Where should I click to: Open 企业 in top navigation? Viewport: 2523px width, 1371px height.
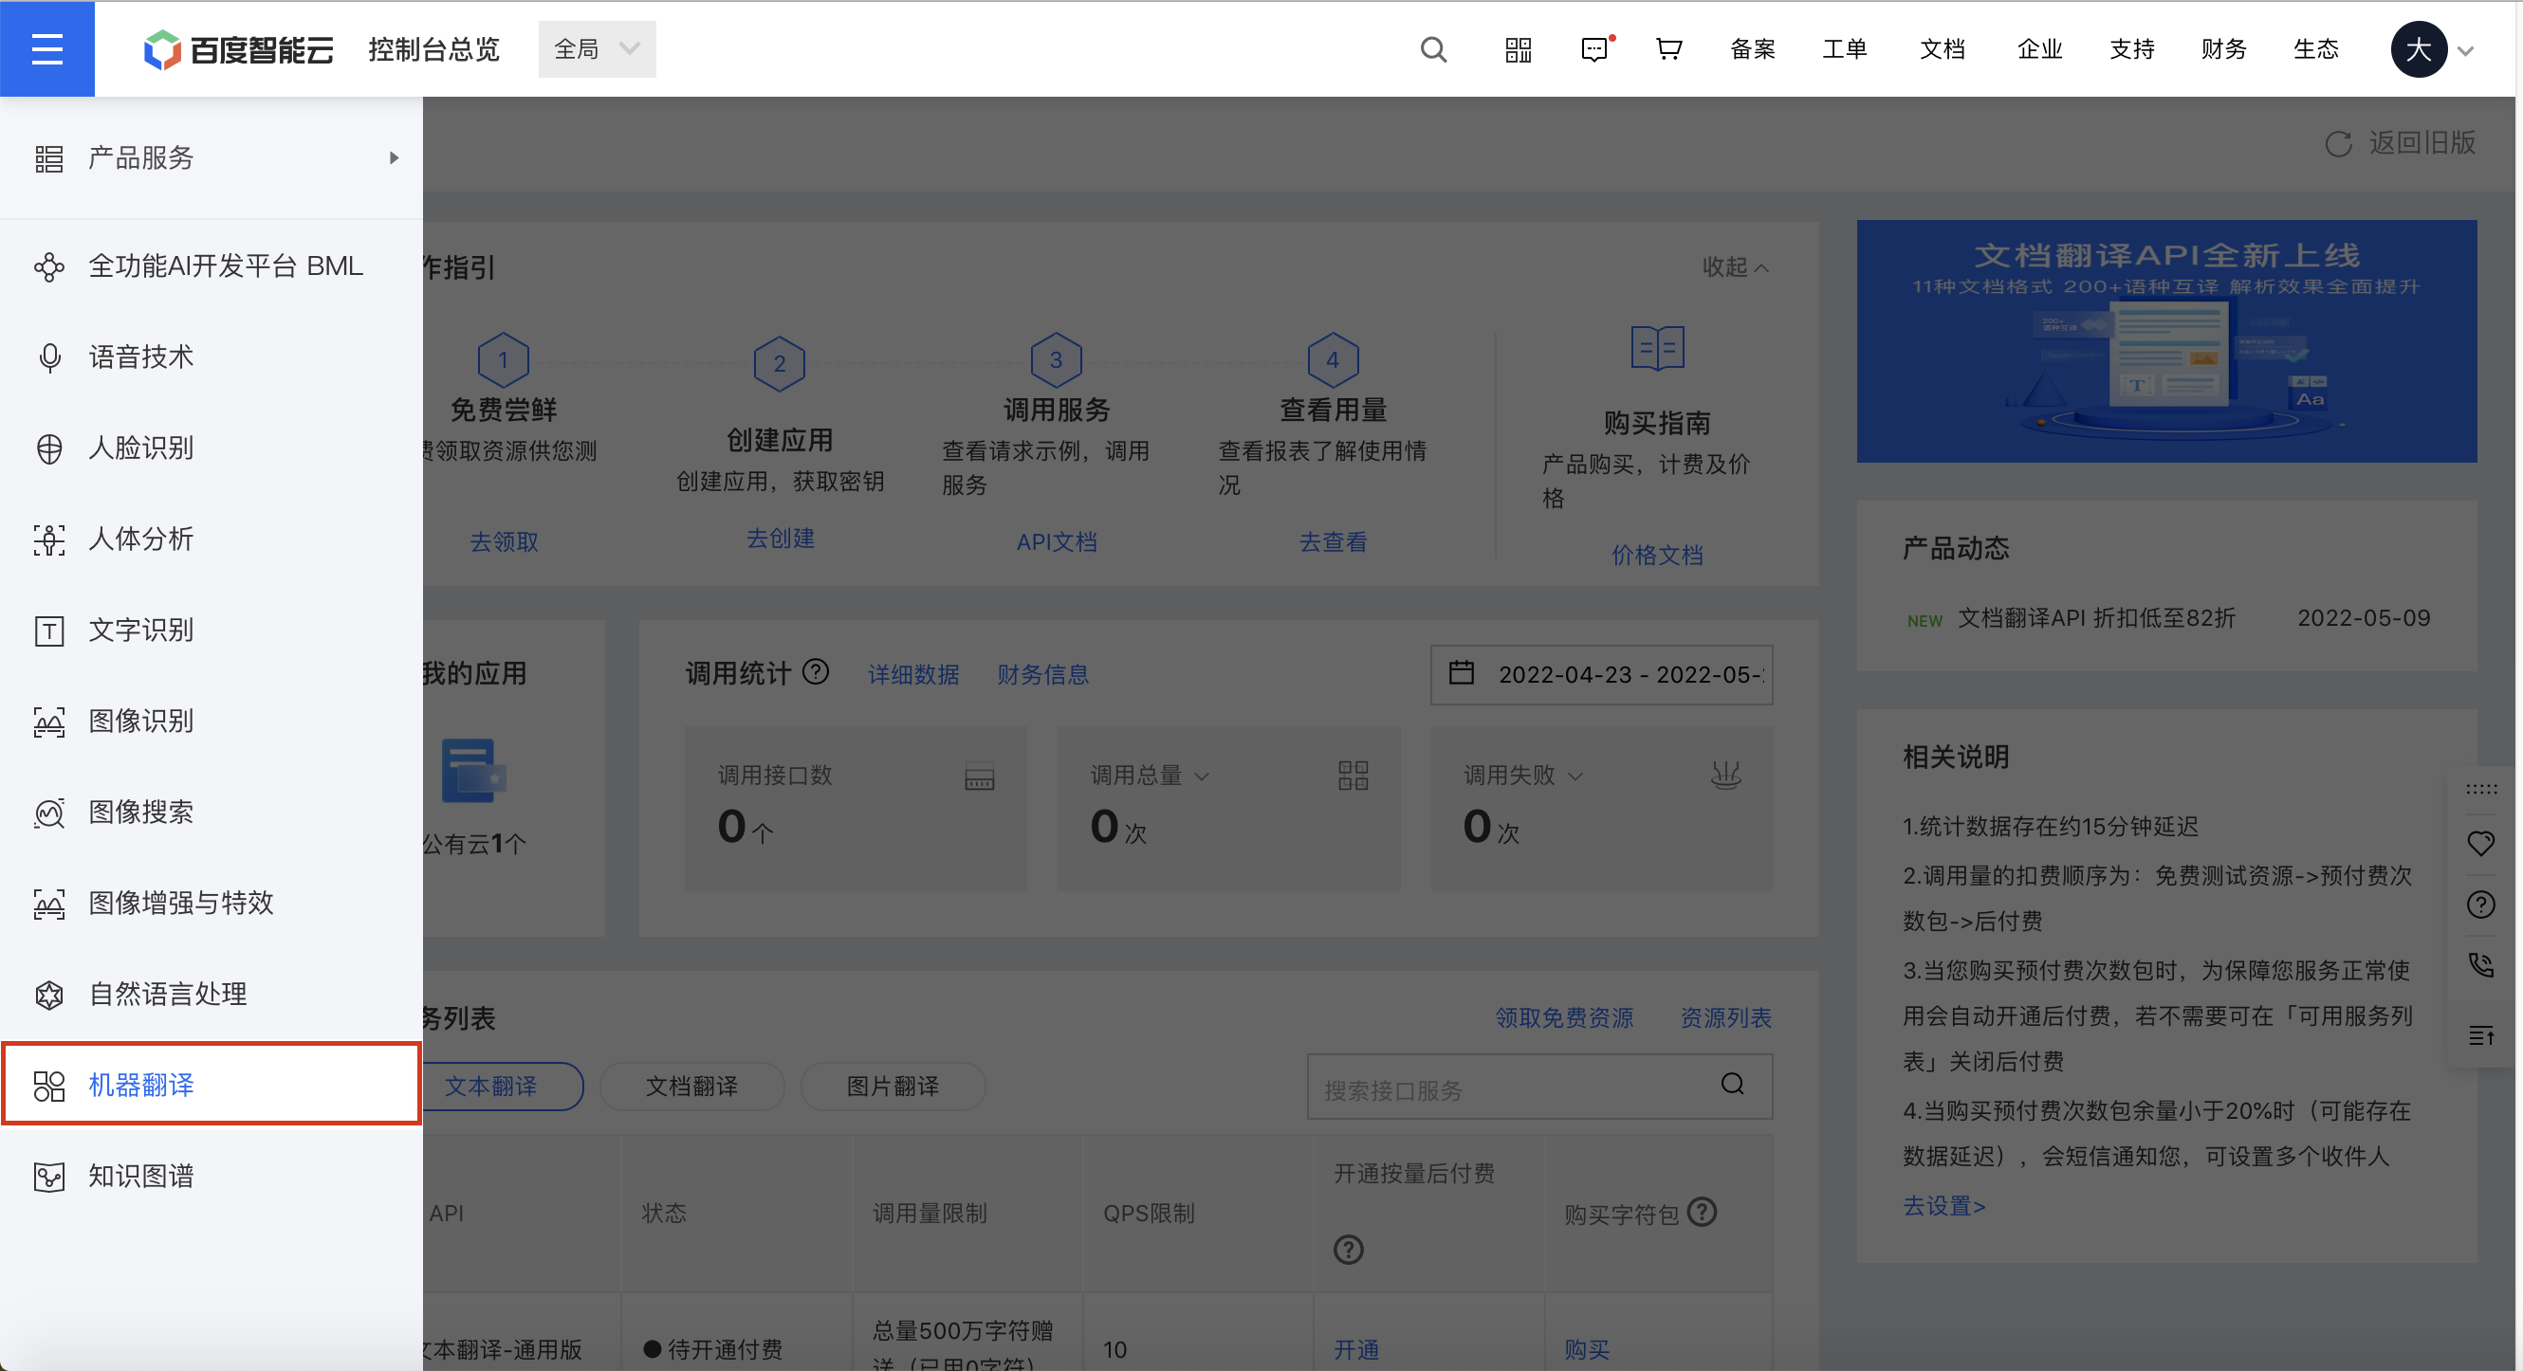click(2040, 49)
